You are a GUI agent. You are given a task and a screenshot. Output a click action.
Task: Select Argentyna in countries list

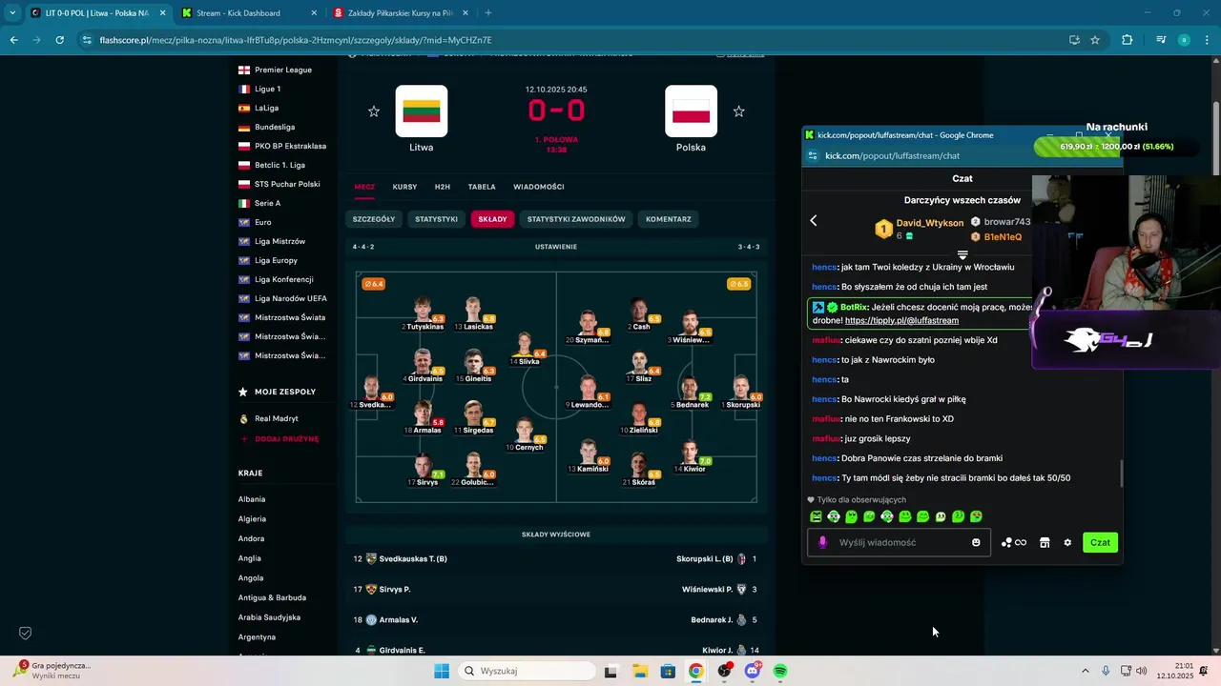click(257, 636)
